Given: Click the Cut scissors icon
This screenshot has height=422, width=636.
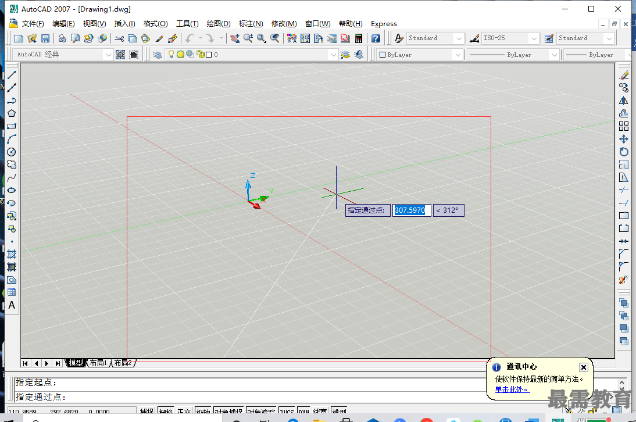Looking at the screenshot, I should coord(119,38).
